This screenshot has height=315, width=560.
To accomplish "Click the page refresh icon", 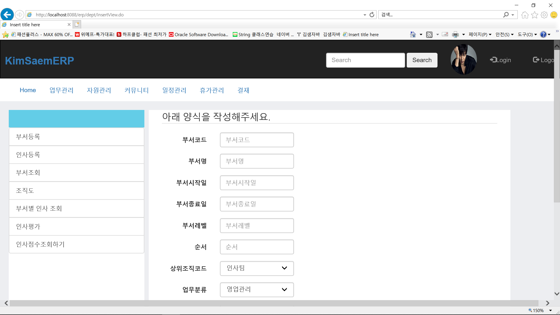I will coord(372,15).
